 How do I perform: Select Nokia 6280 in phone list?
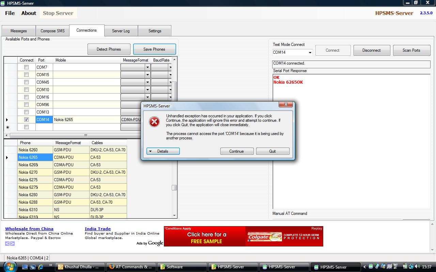coord(35,195)
